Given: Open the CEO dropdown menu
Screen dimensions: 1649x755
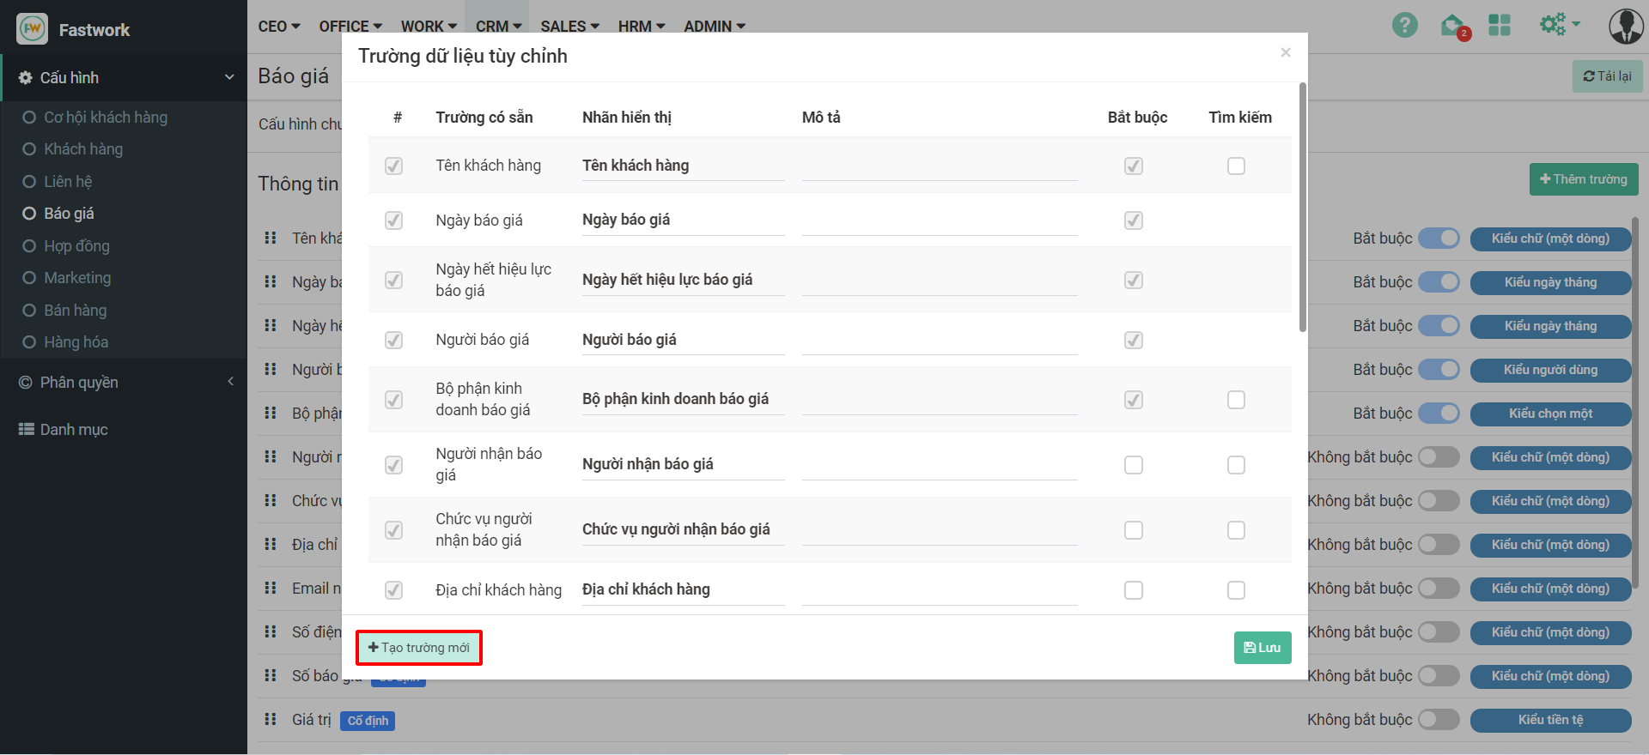Looking at the screenshot, I should [x=279, y=27].
